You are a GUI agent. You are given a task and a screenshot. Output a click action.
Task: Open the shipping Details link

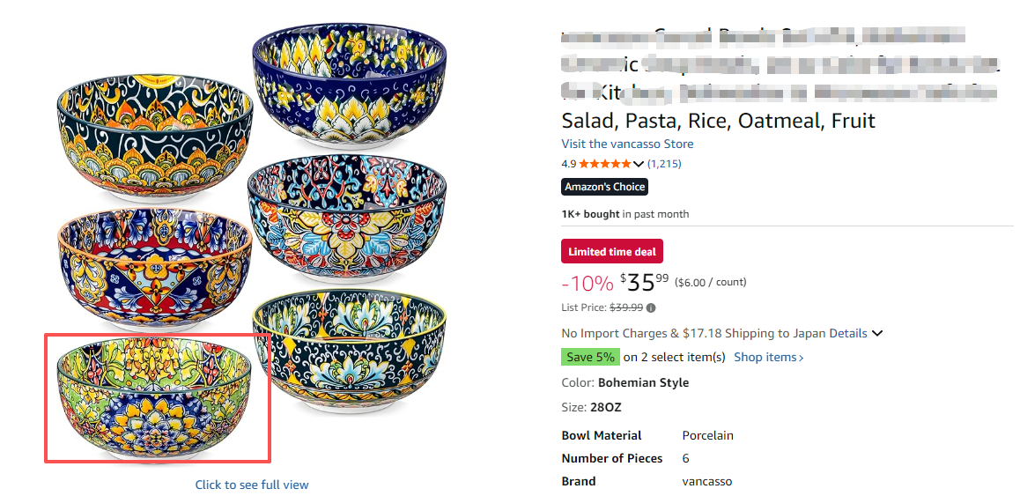[x=848, y=334]
